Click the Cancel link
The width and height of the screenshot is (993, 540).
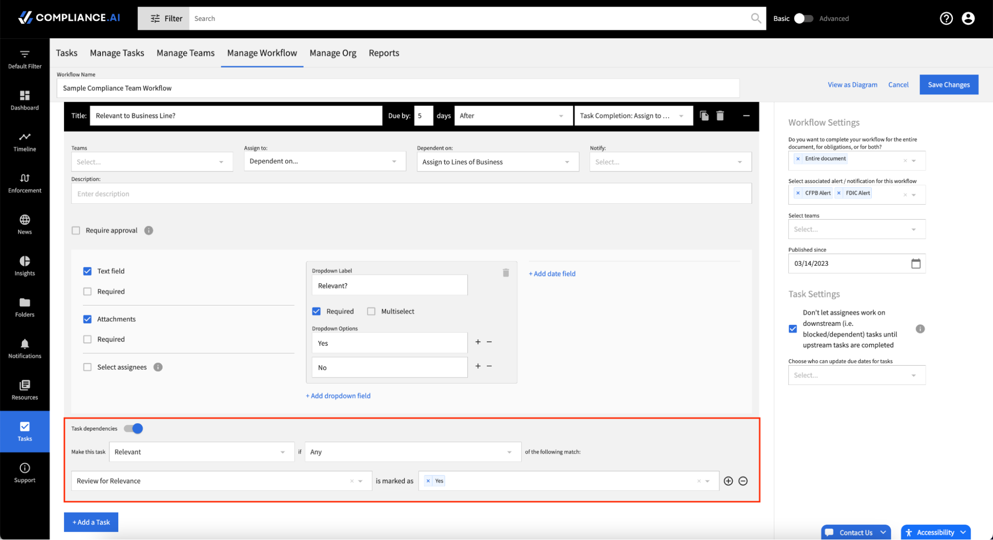898,85
